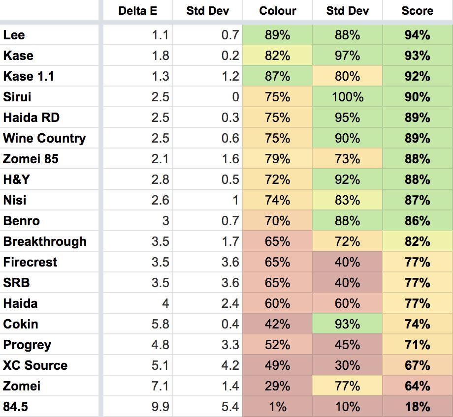Select XC Source's 30% Std Dev cell

[x=348, y=365]
